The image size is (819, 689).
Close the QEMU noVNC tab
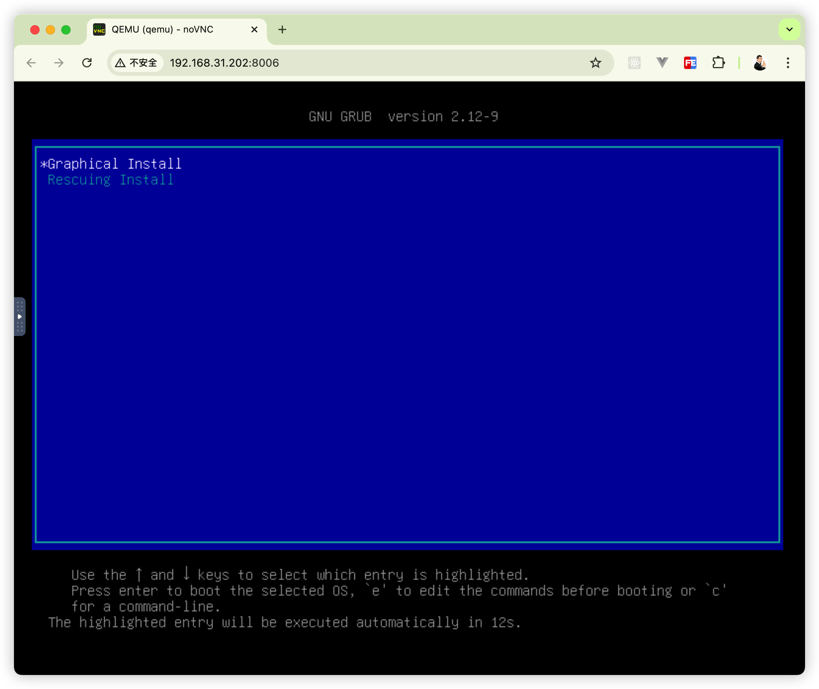(x=254, y=30)
